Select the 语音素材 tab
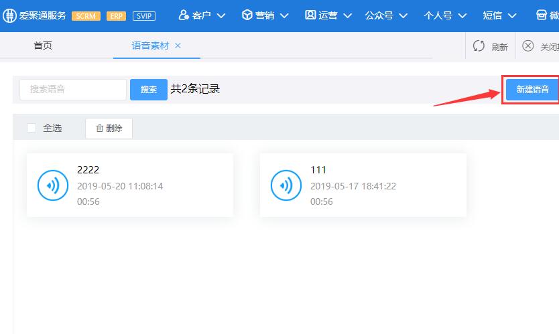 coord(150,46)
